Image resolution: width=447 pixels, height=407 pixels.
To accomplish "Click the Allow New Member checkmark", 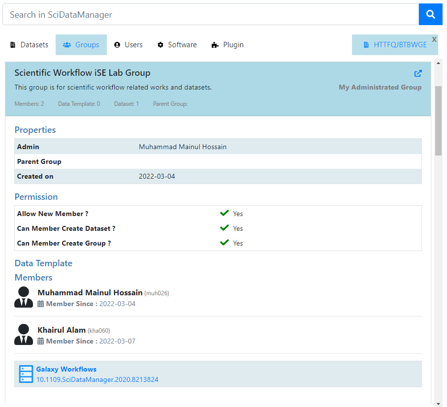I will coord(224,213).
